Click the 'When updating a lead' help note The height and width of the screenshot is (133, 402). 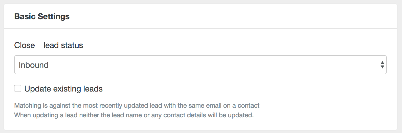click(134, 115)
